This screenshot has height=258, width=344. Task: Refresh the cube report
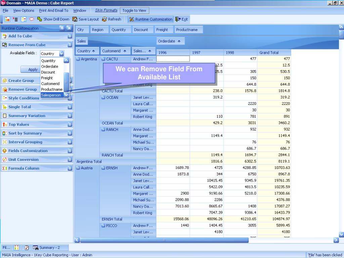[x=112, y=19]
